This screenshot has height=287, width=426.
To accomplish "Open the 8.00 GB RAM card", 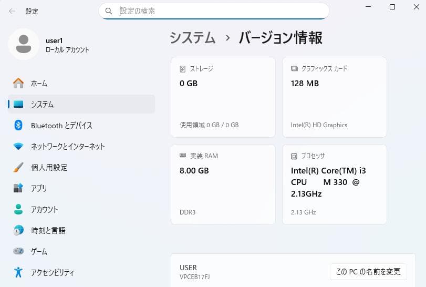I will click(x=223, y=184).
